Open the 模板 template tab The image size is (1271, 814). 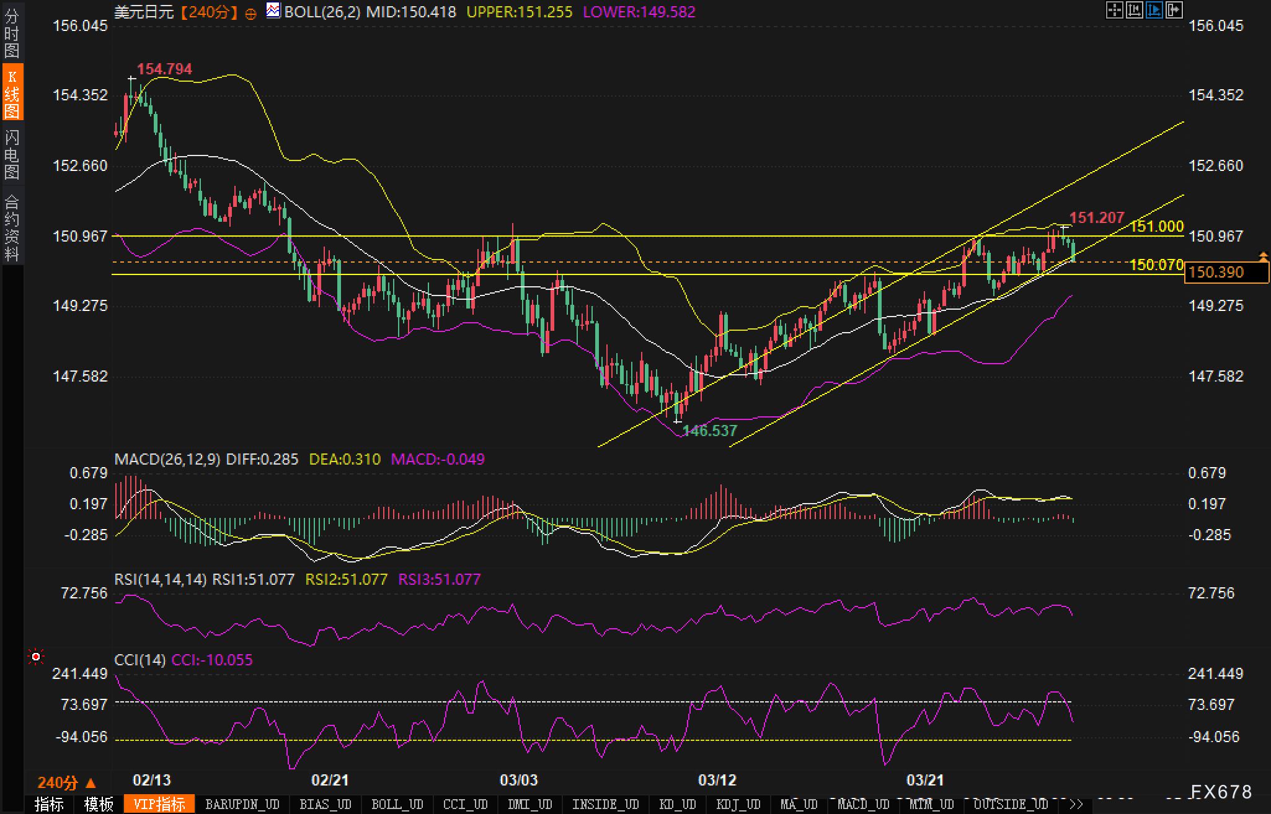pos(99,805)
